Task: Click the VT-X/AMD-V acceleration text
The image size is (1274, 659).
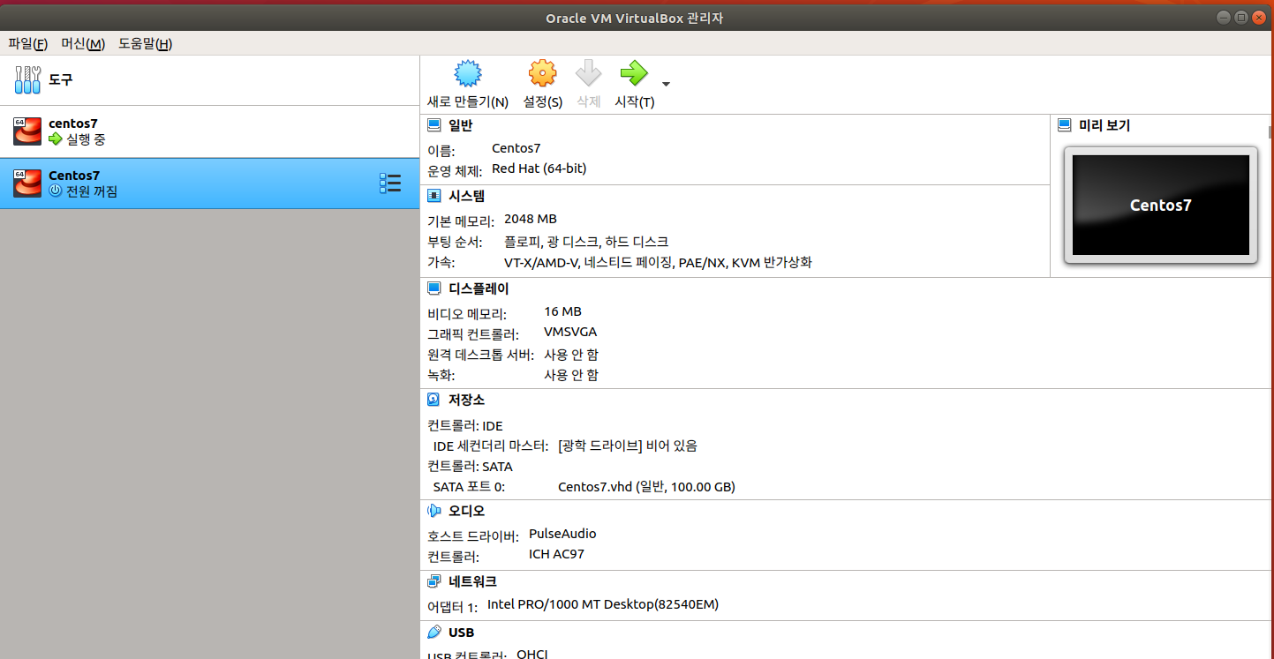Action: pyautogui.click(x=658, y=262)
